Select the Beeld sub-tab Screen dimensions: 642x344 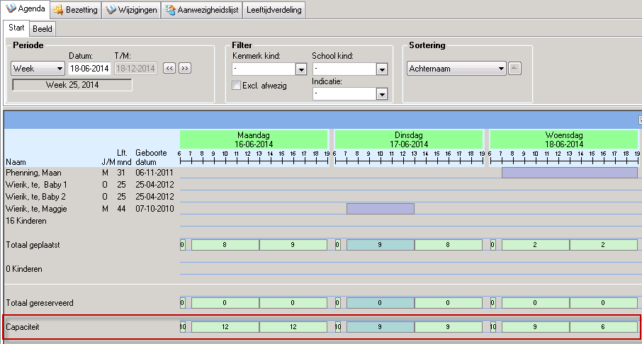(x=43, y=28)
